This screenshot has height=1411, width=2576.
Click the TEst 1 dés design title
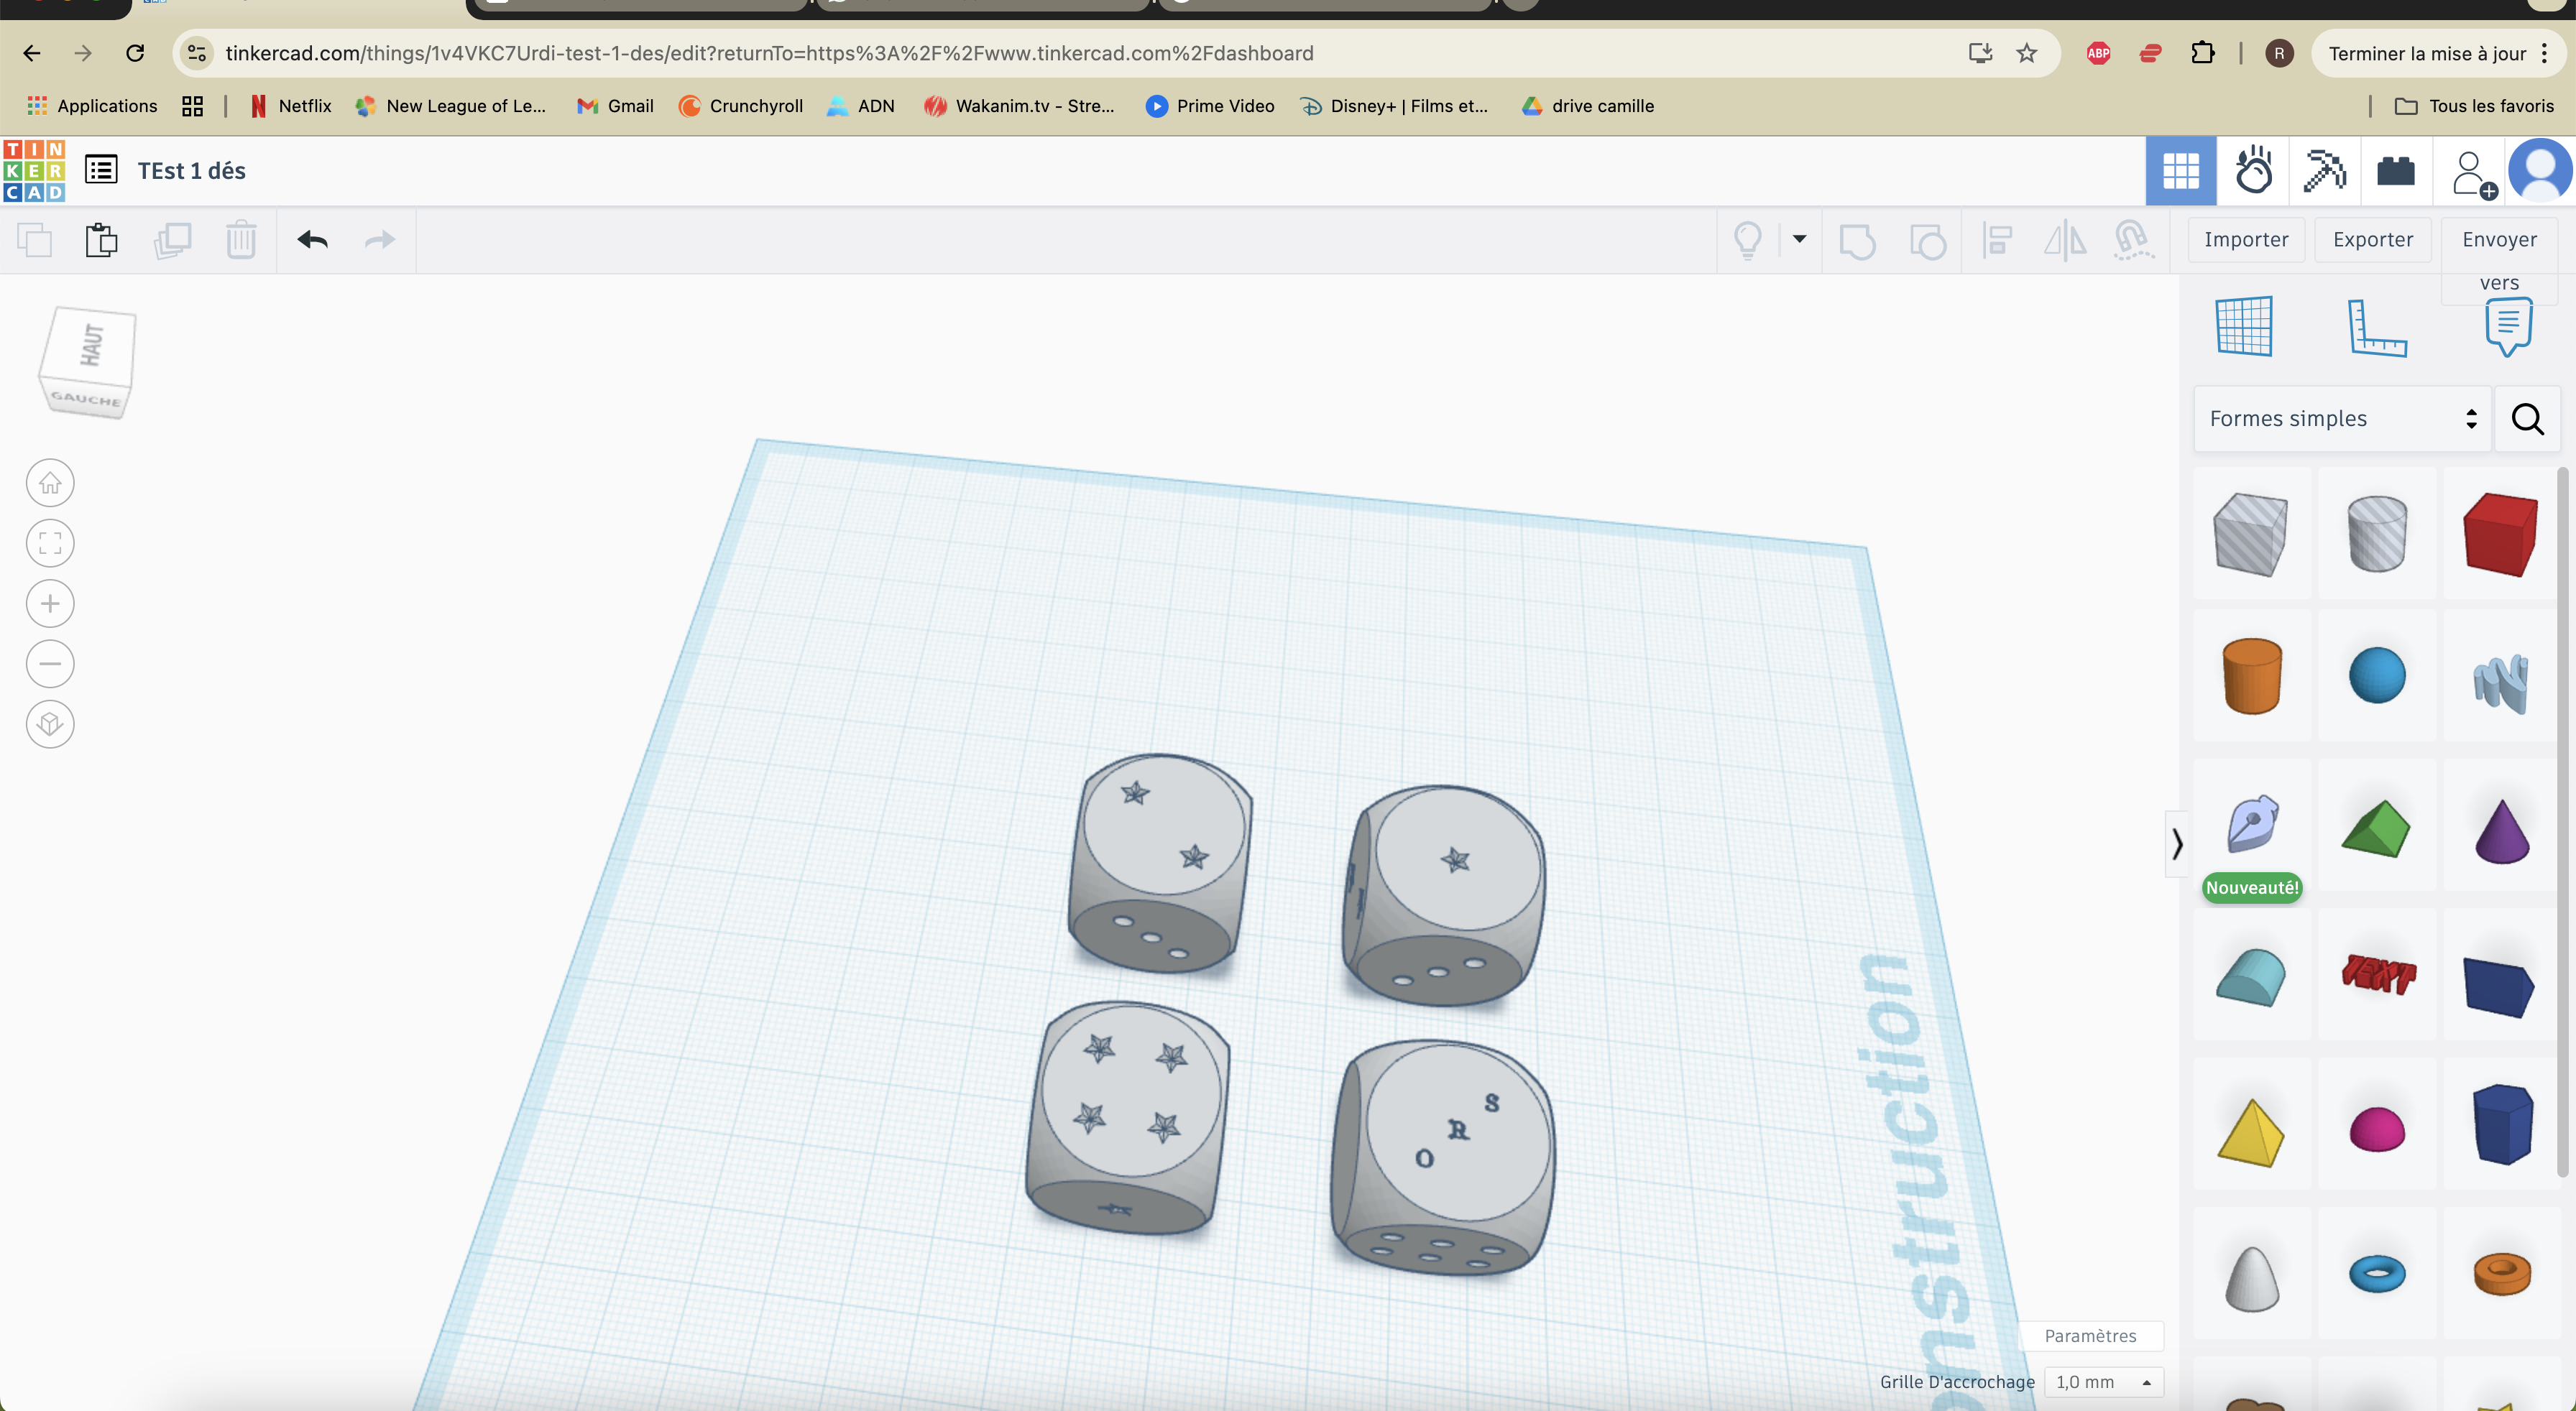click(192, 171)
